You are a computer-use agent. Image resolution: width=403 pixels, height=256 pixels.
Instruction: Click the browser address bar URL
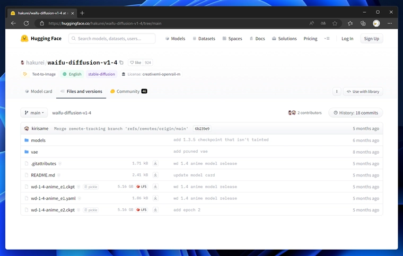105,23
